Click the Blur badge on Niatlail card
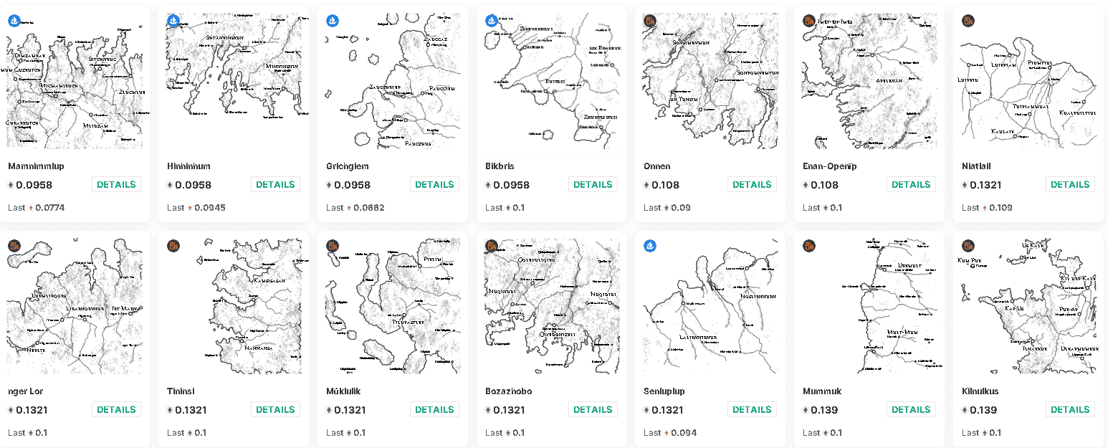Image resolution: width=1108 pixels, height=448 pixels. pos(968,21)
